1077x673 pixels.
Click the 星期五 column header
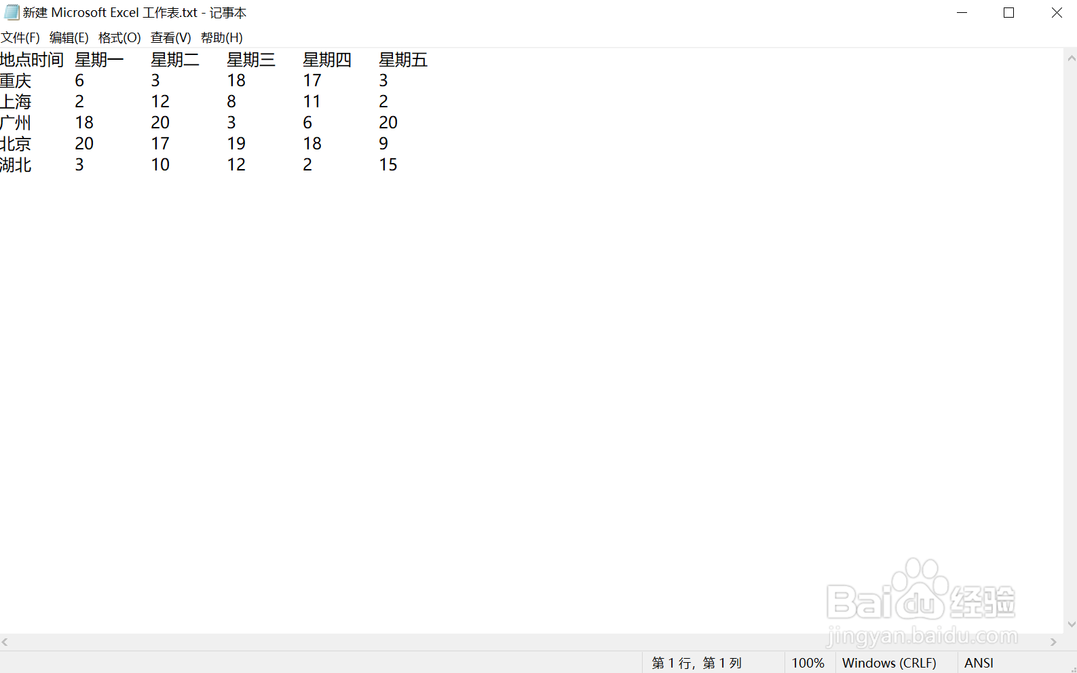[403, 60]
